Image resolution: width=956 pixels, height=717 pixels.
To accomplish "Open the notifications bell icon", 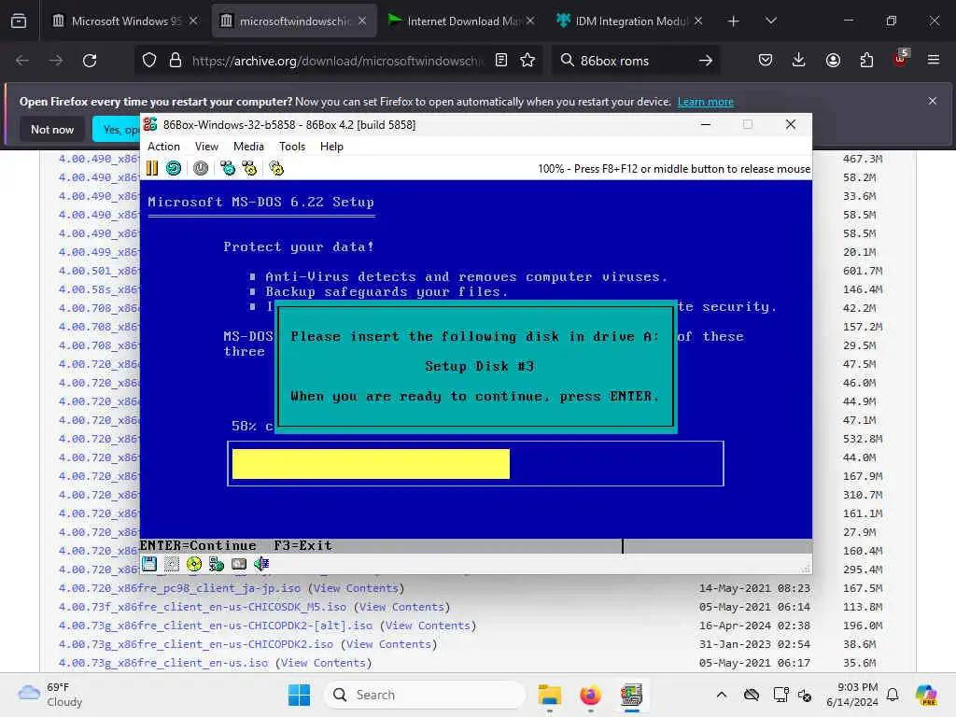I will (x=893, y=695).
